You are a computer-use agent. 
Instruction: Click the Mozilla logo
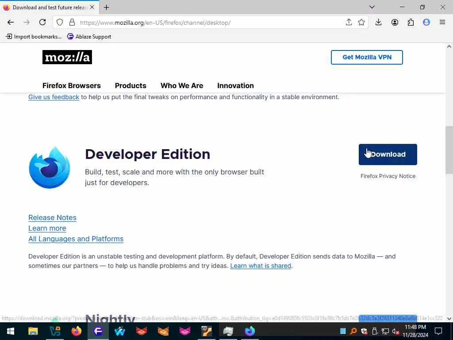67,57
